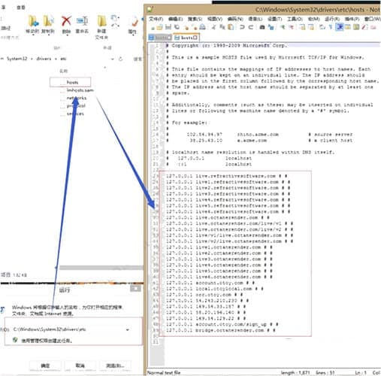Click Notepad++ Open file toolbar icon
The height and width of the screenshot is (376, 381).
(x=159, y=27)
